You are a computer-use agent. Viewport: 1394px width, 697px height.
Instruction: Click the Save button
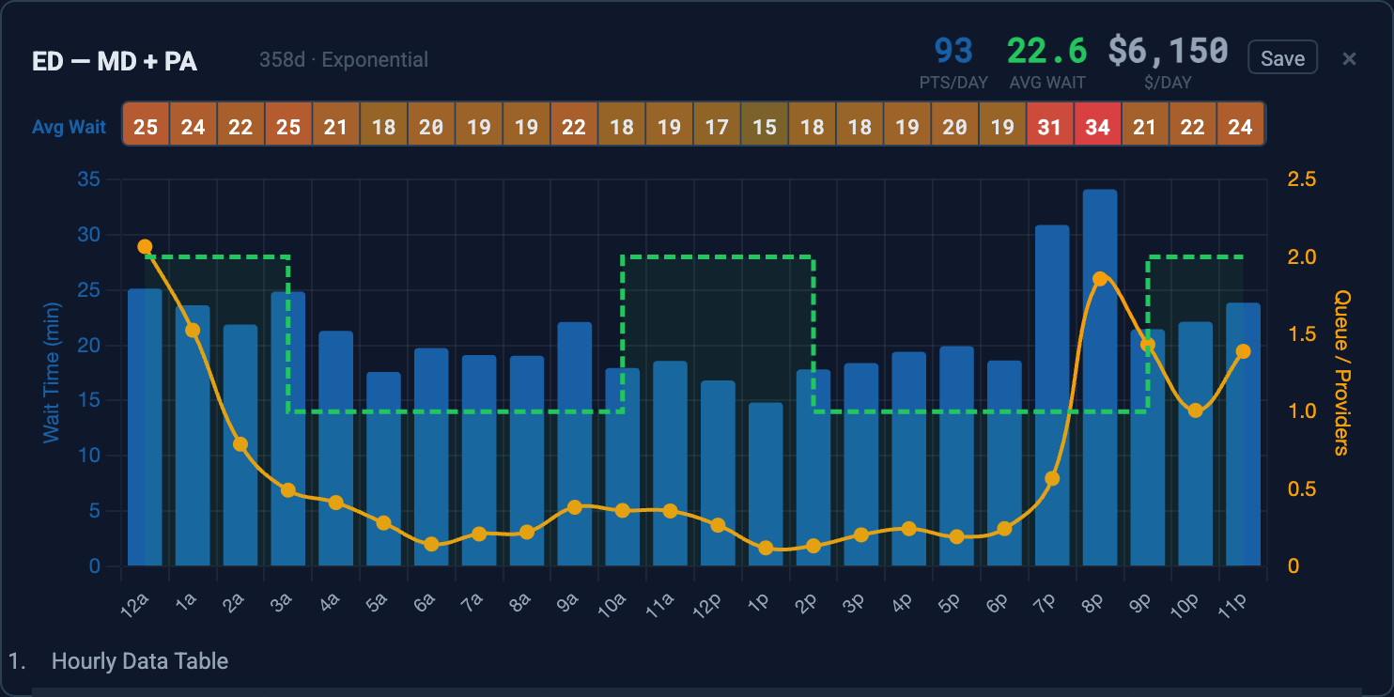[1282, 58]
